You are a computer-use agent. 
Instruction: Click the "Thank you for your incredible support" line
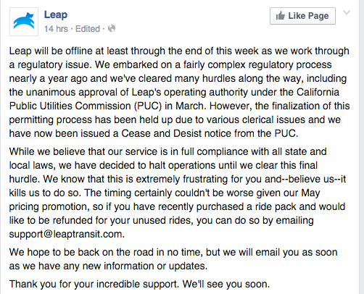pyautogui.click(x=94, y=284)
